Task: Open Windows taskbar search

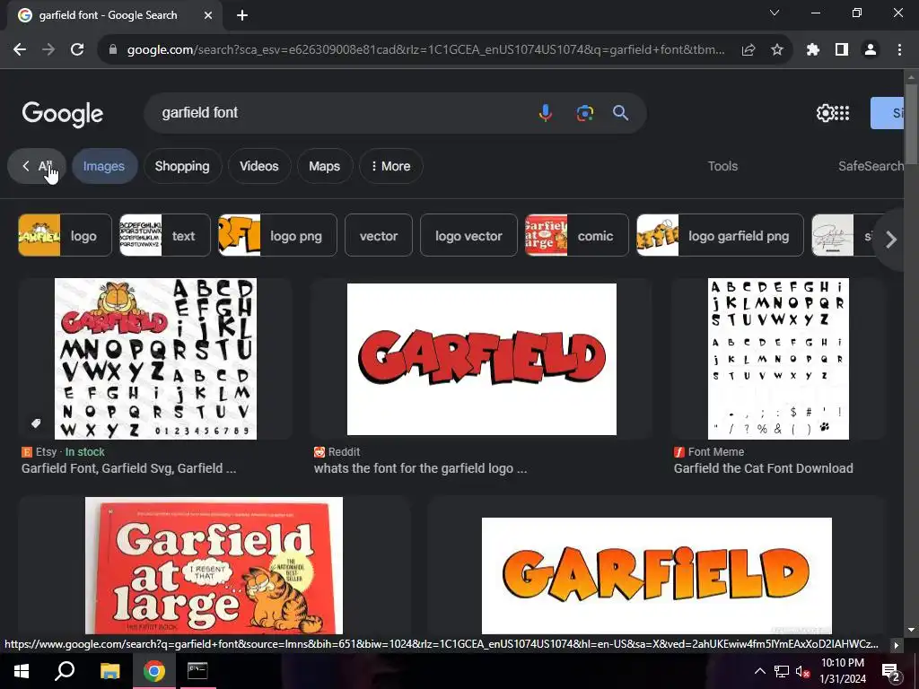Action: coord(65,671)
